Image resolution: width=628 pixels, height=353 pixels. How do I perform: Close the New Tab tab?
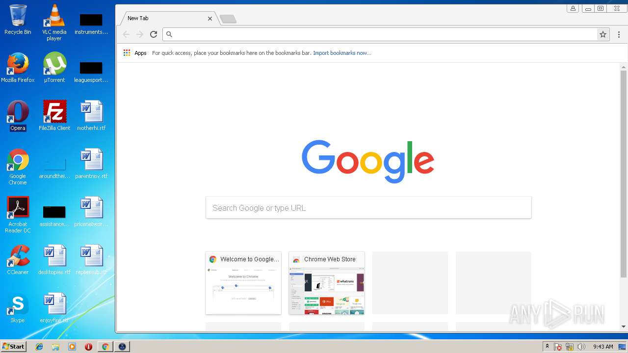210,19
